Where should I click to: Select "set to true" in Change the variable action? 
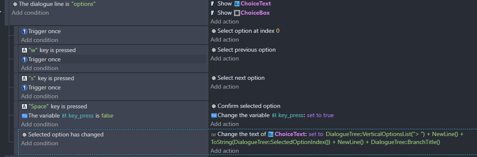[x=321, y=115]
